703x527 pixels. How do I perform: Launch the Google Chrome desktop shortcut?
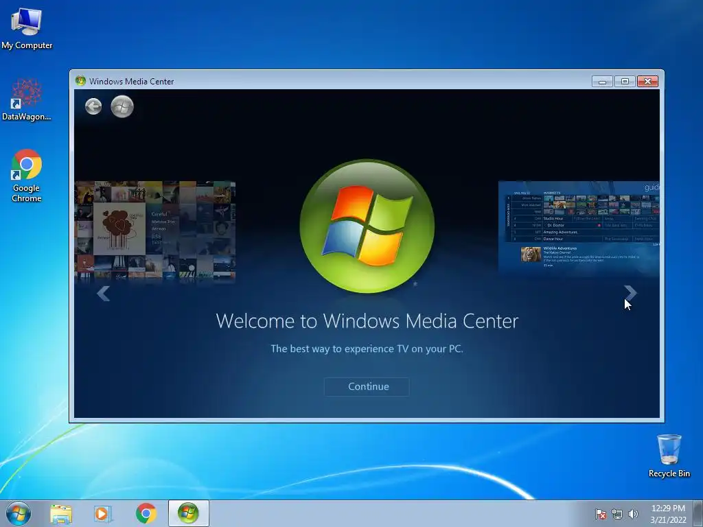(27, 176)
